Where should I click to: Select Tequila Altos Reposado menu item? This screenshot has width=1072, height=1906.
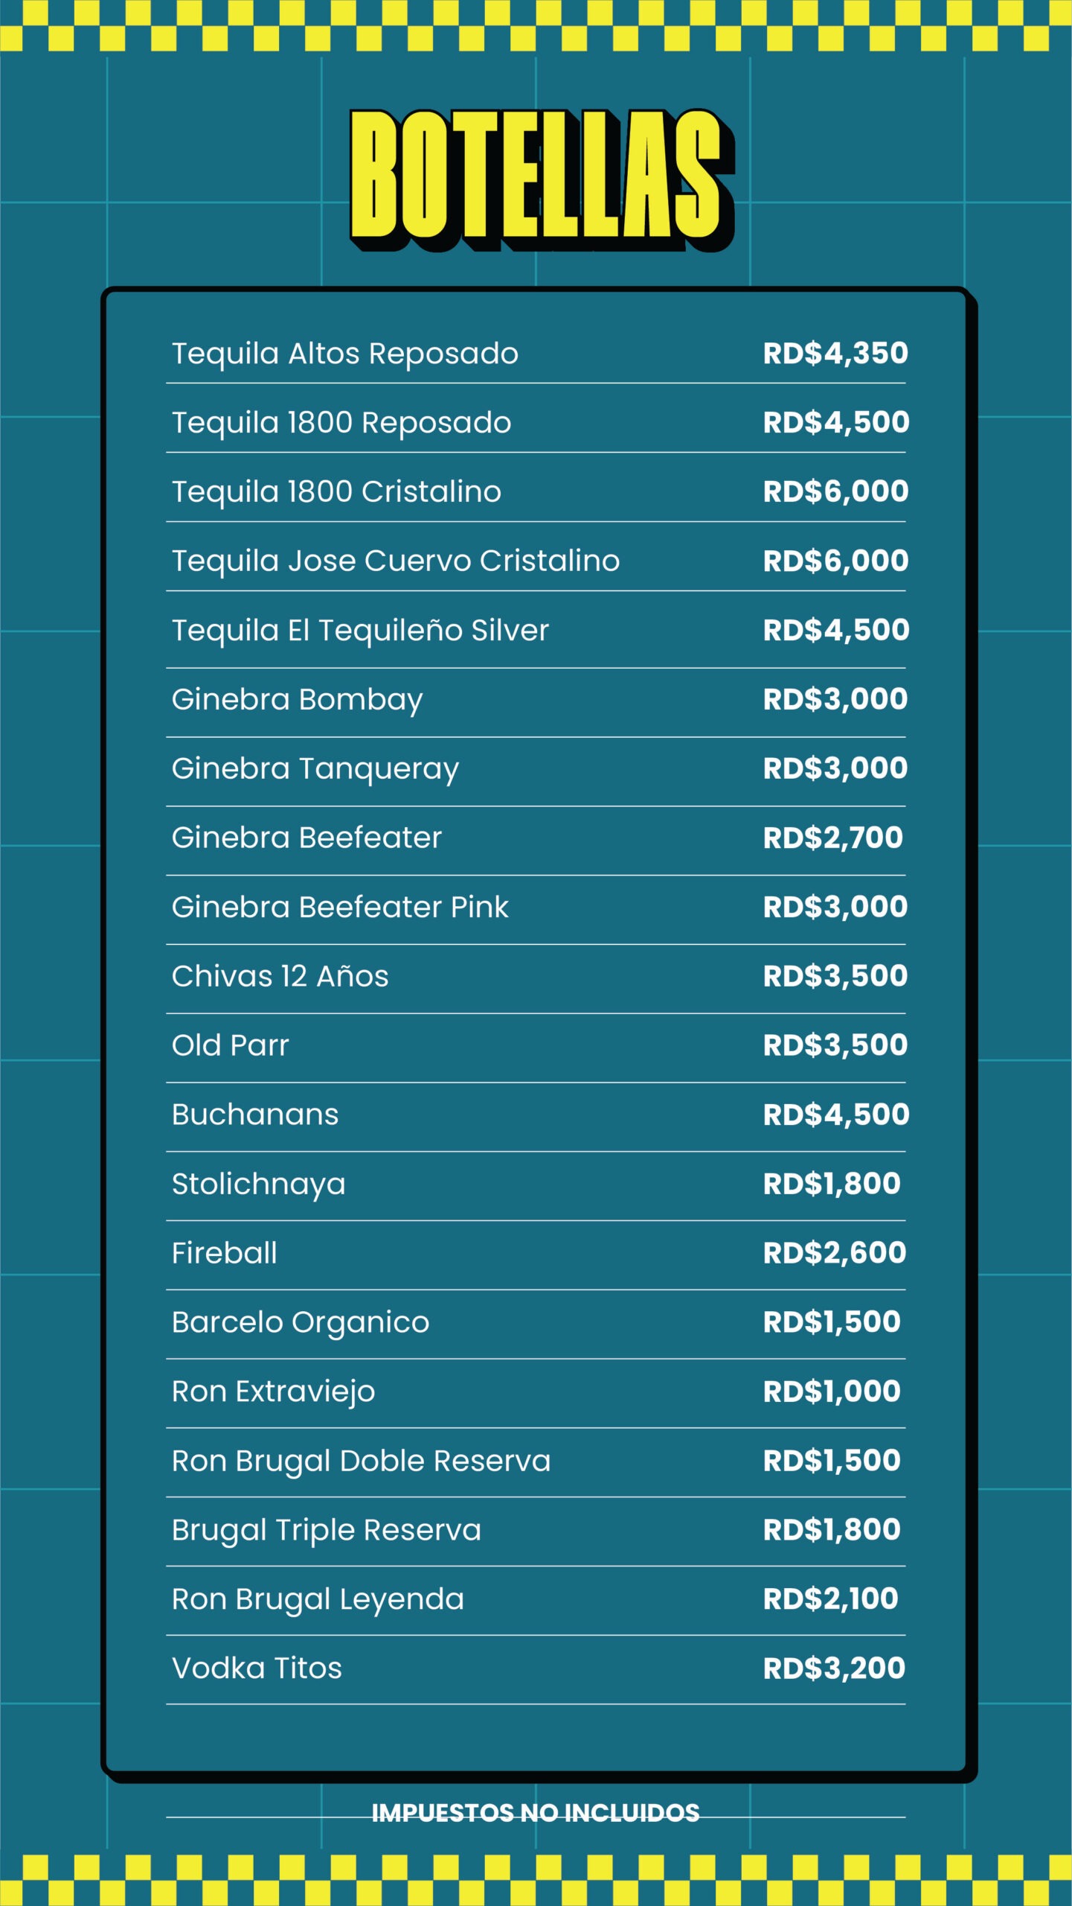[x=345, y=354]
